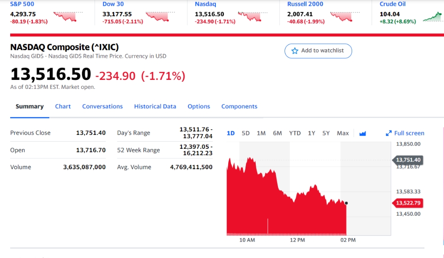Open the S&P 500 mini sparkline chart
Screen dimensions: 444x258
point(68,17)
